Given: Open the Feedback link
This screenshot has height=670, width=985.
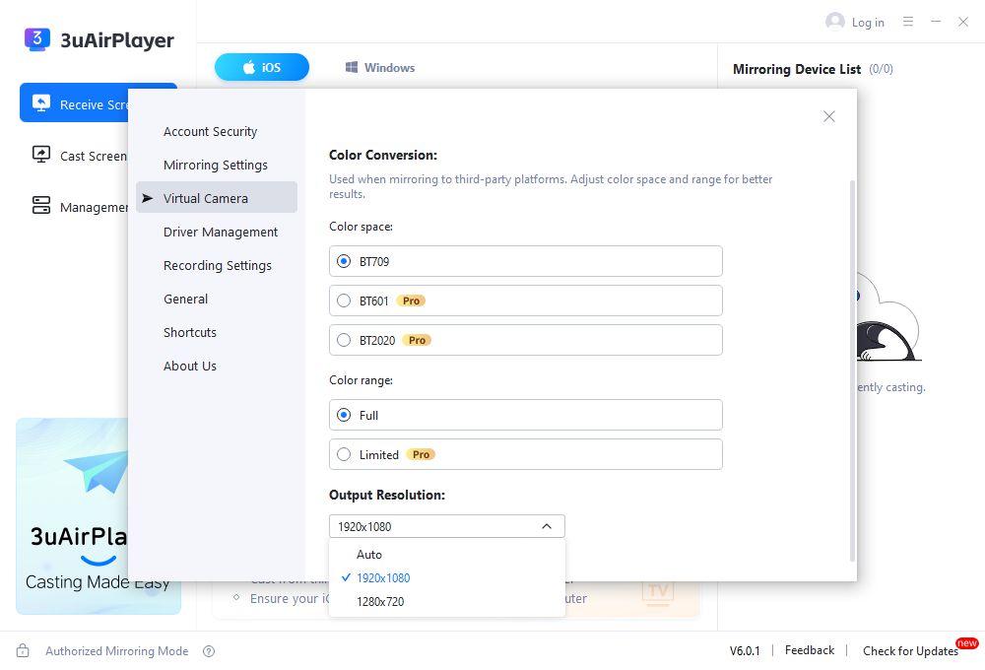Looking at the screenshot, I should coord(810,650).
